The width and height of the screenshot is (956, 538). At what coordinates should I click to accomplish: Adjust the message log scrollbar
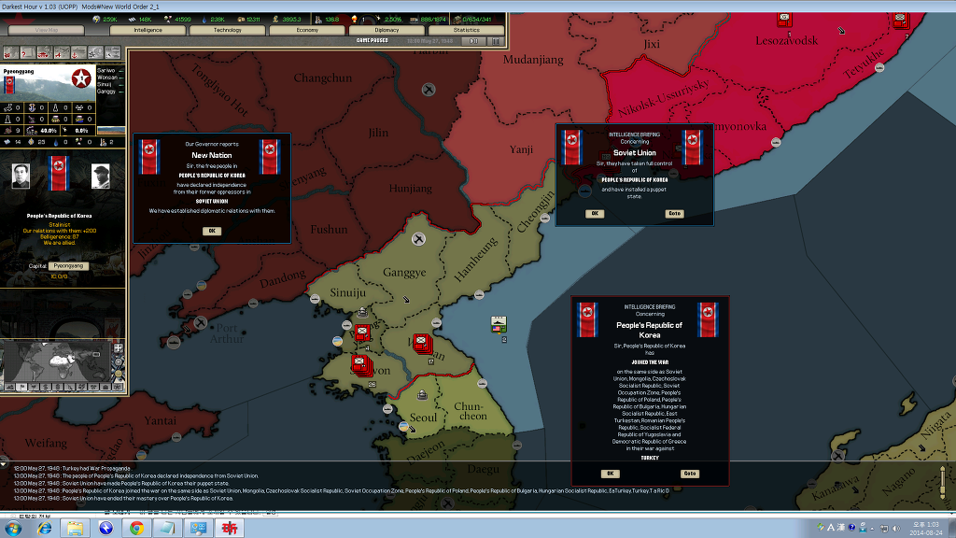point(943,483)
